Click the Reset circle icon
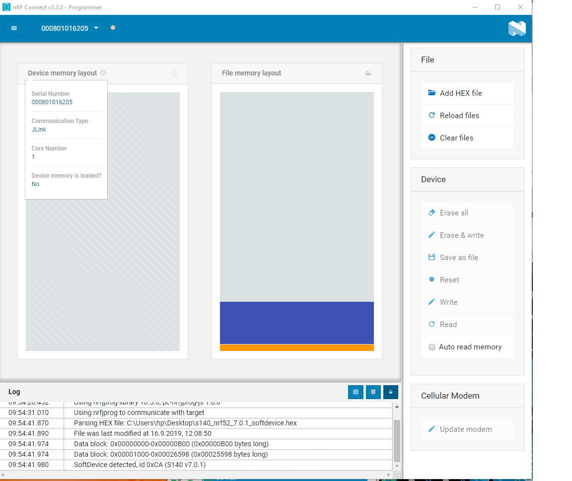Screen dimensions: 572x481 click(x=431, y=279)
